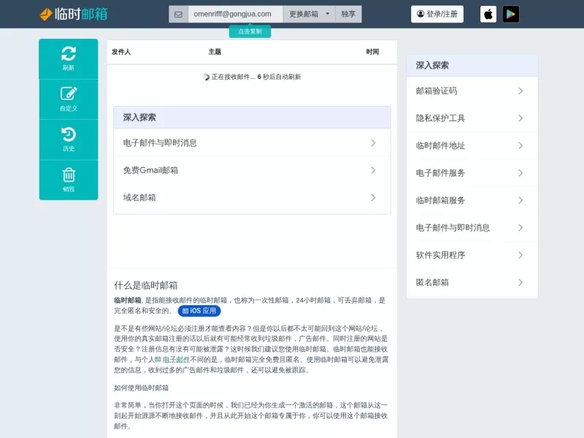Click the refresh (刷新) icon in sidebar
Image resolution: width=584 pixels, height=438 pixels.
click(x=69, y=53)
